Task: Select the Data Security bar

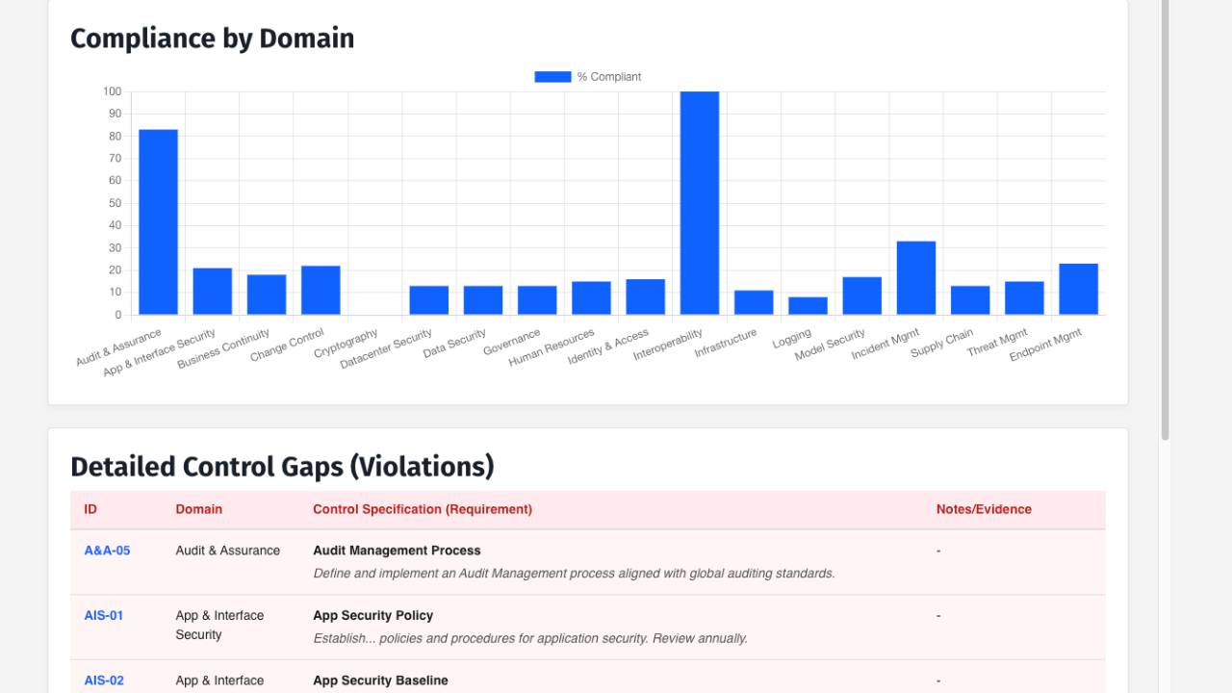Action: tap(483, 300)
